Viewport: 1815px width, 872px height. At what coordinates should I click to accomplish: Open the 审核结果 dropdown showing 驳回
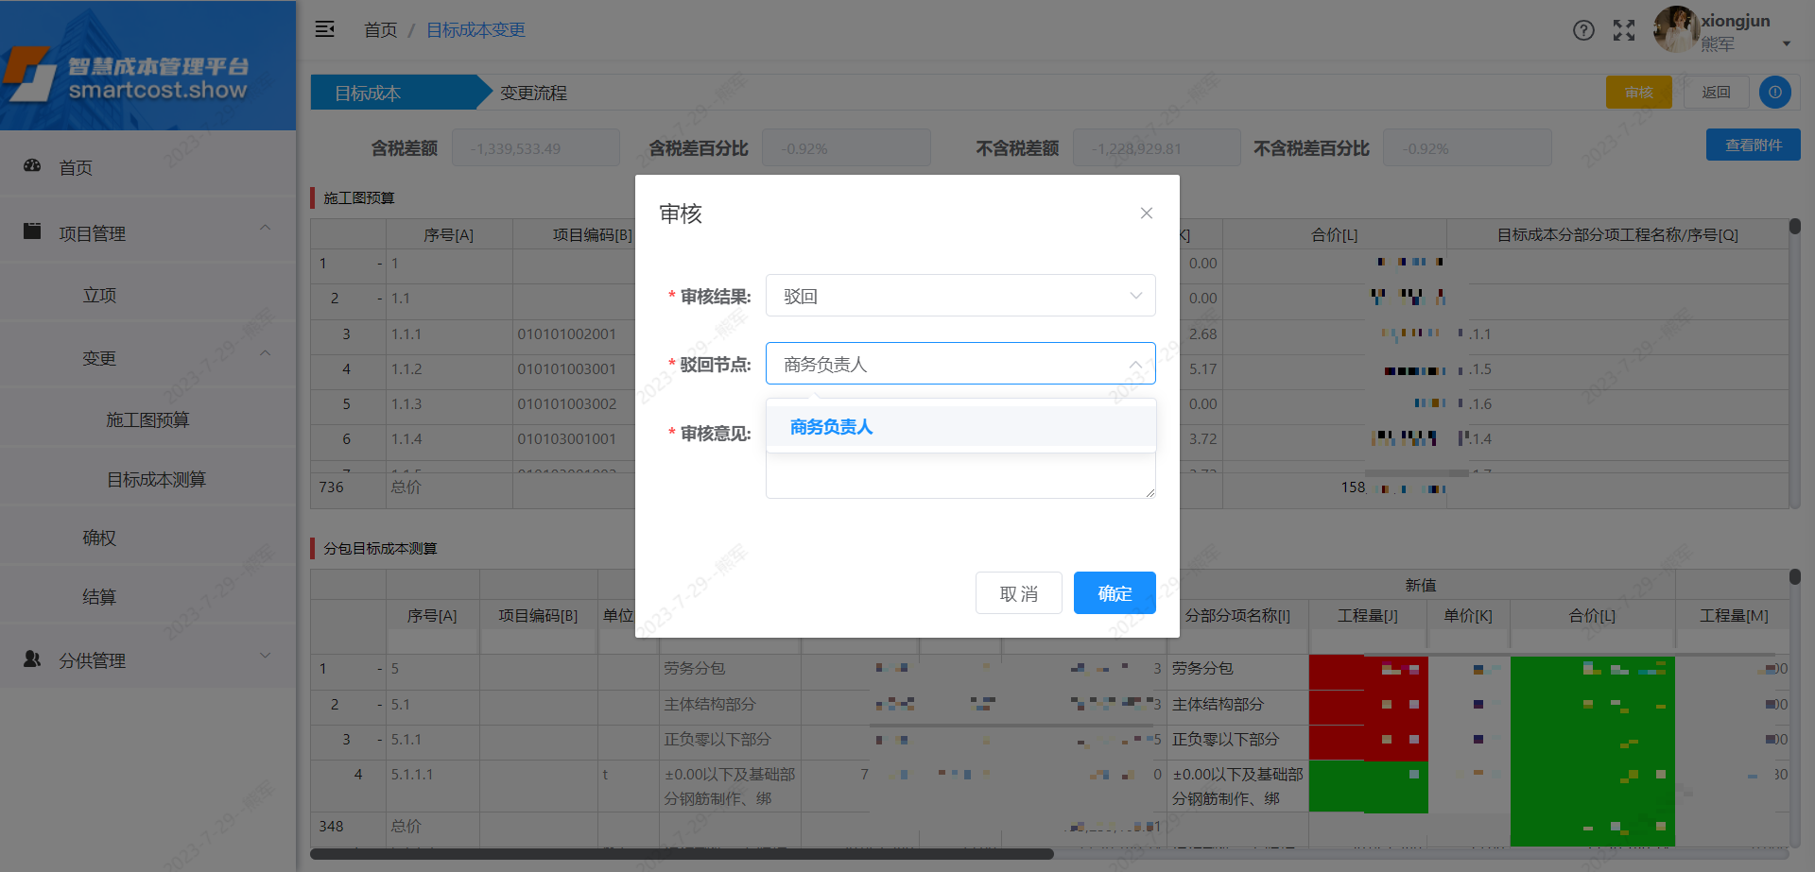(x=959, y=295)
